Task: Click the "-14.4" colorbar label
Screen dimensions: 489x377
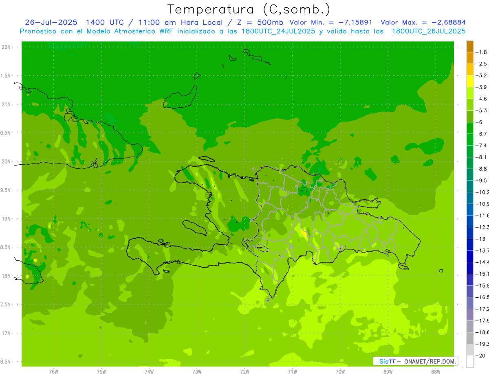Action: (x=482, y=262)
